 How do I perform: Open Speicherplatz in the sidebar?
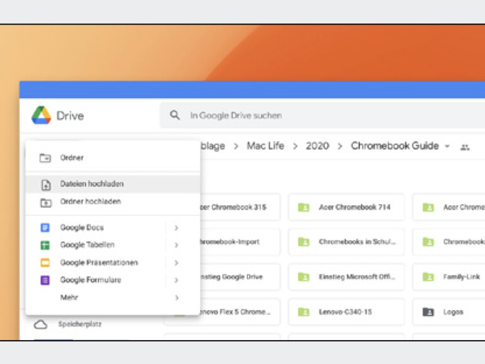tap(80, 324)
